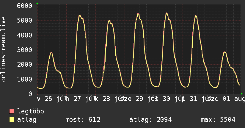Click the 0 y-axis label
The image size is (245, 128).
click(30, 94)
